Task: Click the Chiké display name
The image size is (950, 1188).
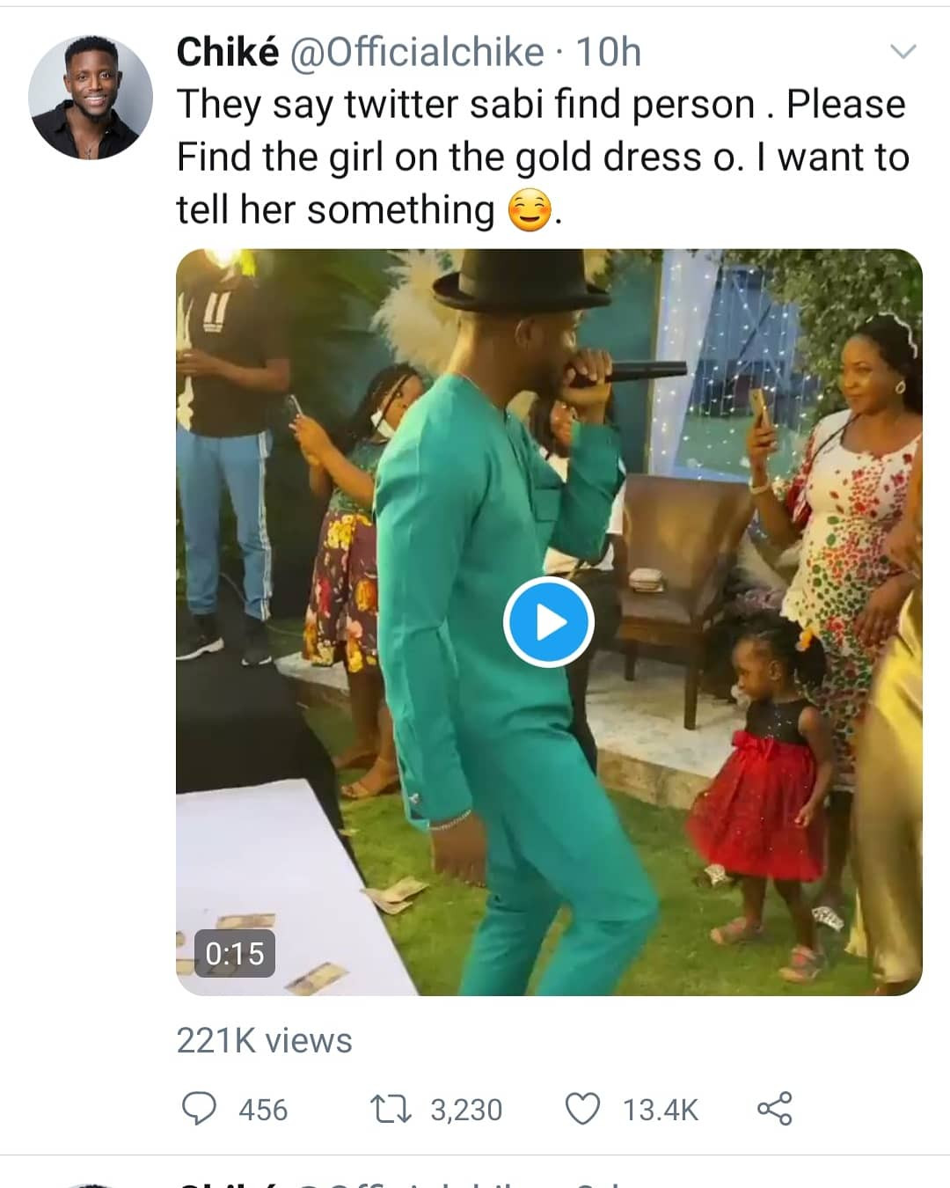Action: click(228, 52)
